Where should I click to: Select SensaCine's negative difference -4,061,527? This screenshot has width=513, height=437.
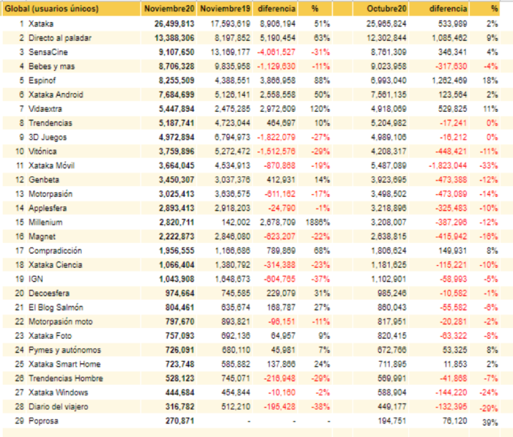[x=276, y=52]
